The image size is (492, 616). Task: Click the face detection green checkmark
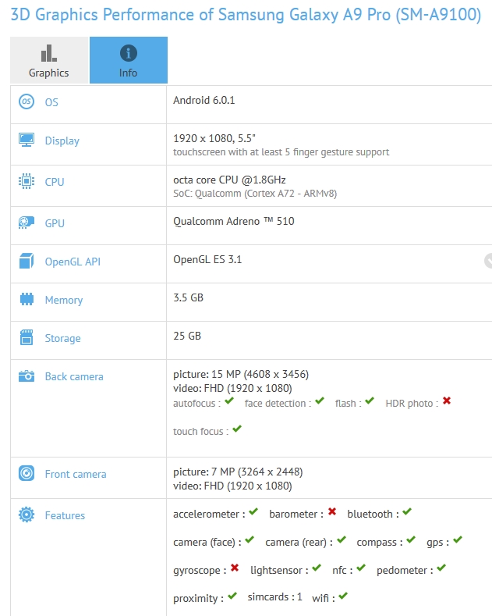click(x=320, y=401)
